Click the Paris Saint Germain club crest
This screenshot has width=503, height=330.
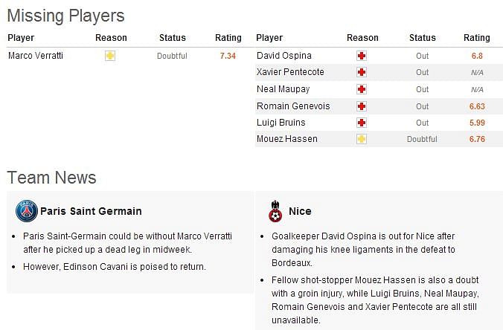[27, 211]
